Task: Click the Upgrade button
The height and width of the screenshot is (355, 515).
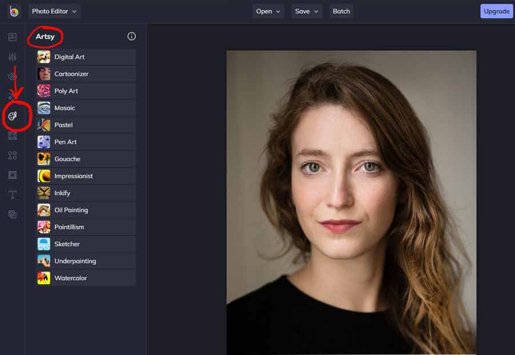Action: pos(496,11)
